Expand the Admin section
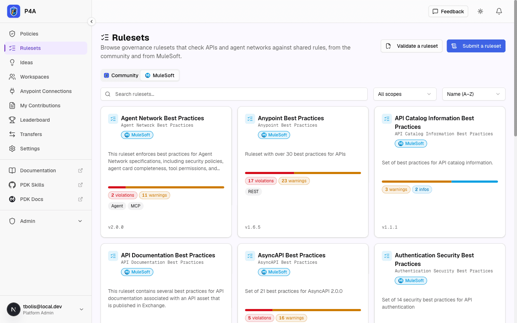 pyautogui.click(x=46, y=221)
